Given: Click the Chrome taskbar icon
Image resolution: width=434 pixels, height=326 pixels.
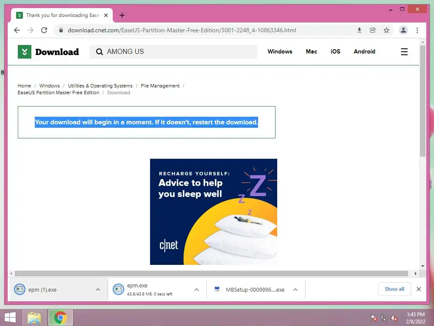Looking at the screenshot, I should (60, 318).
